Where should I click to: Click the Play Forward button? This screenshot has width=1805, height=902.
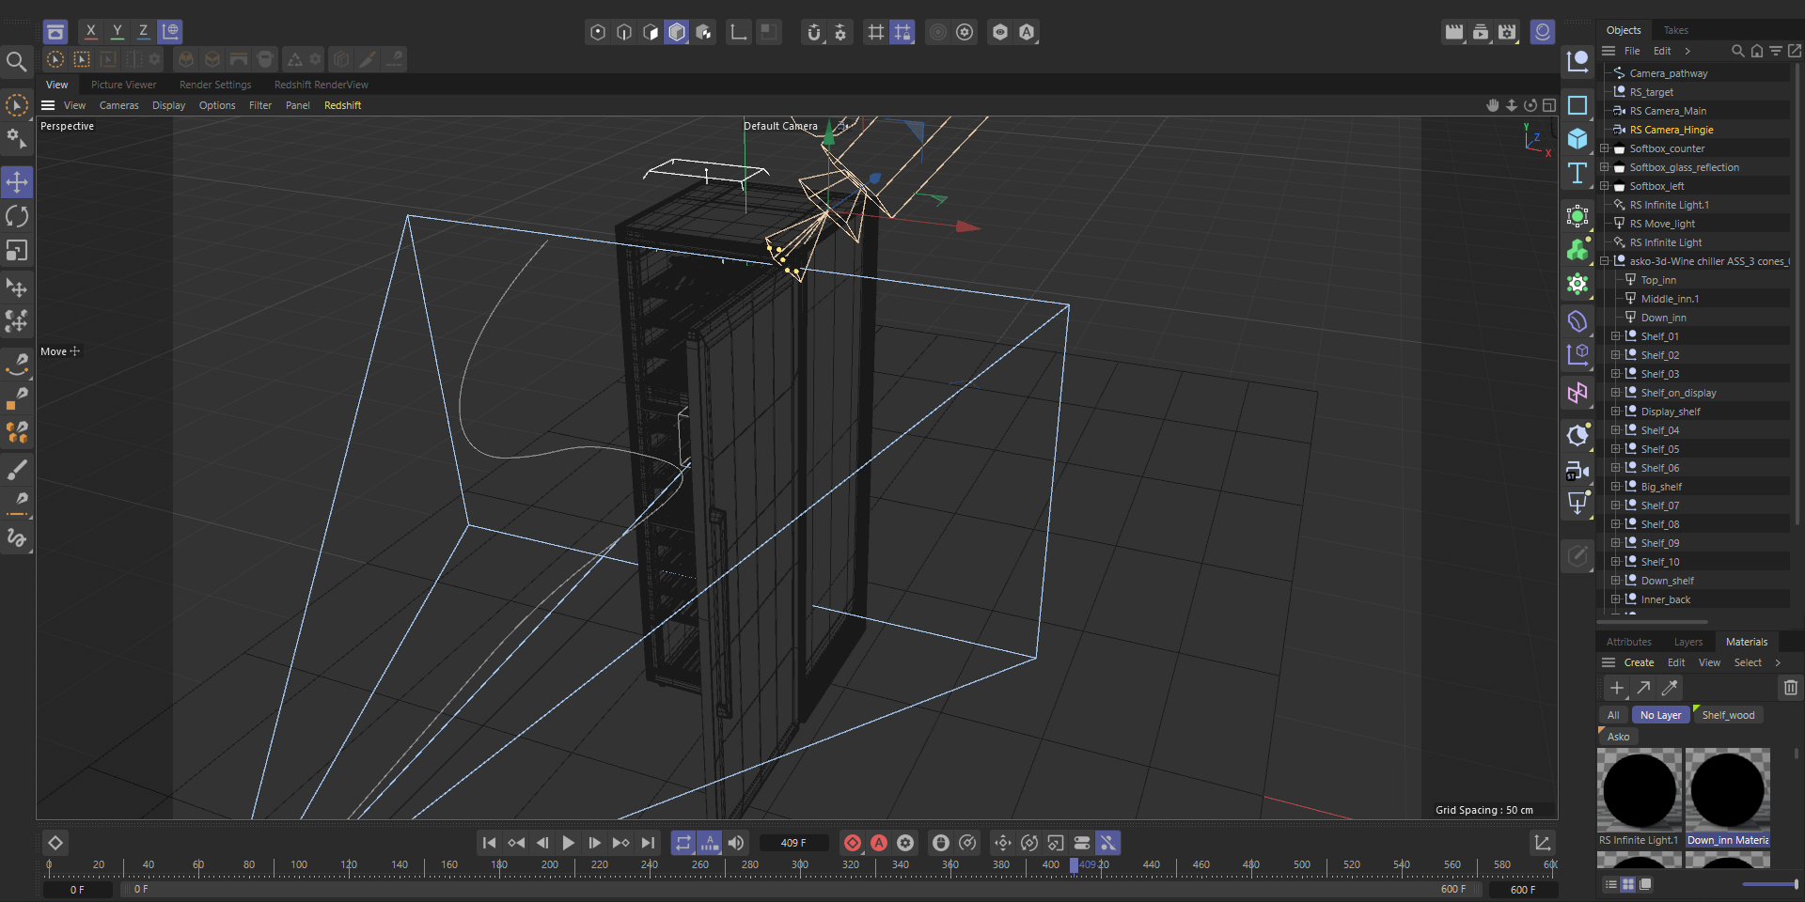(568, 843)
